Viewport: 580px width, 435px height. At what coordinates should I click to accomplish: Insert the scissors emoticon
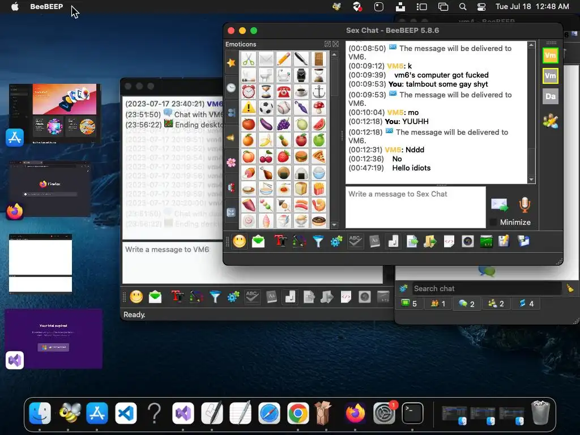click(x=249, y=59)
